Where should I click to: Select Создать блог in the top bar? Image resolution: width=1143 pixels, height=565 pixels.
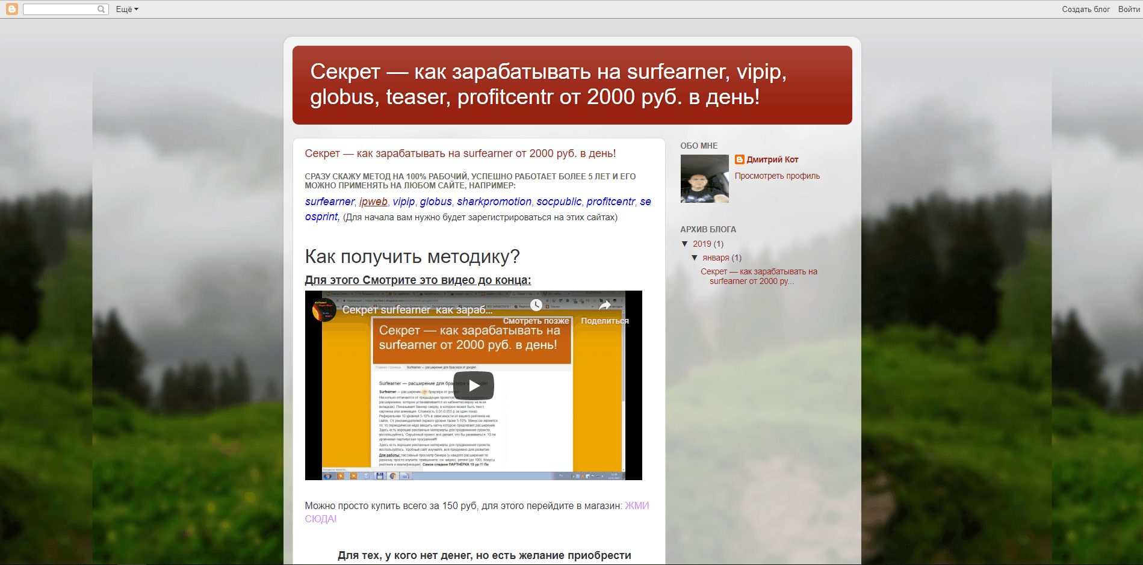point(1085,8)
